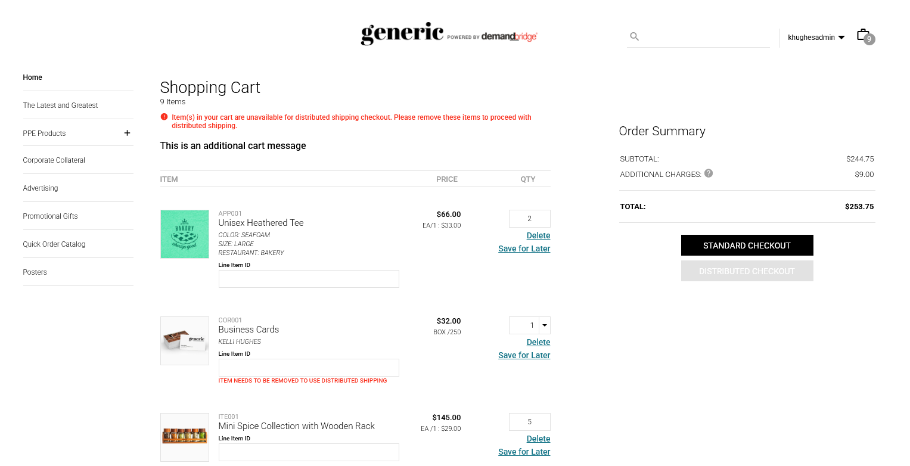Click the search magnifier icon
The width and height of the screenshot is (910, 466).
point(635,37)
